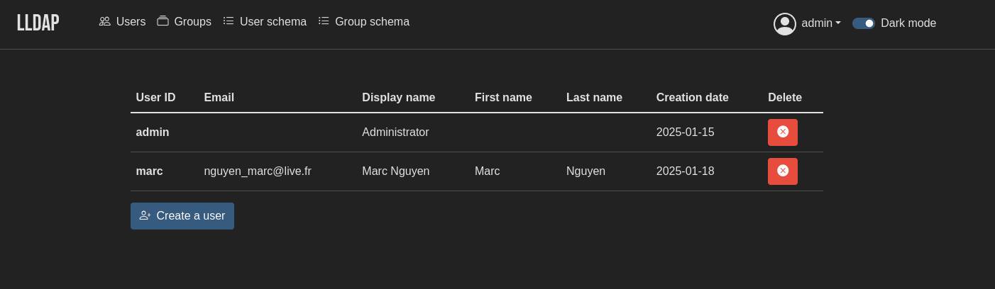The image size is (995, 289).
Task: Click the Groups stack icon
Action: point(163,21)
